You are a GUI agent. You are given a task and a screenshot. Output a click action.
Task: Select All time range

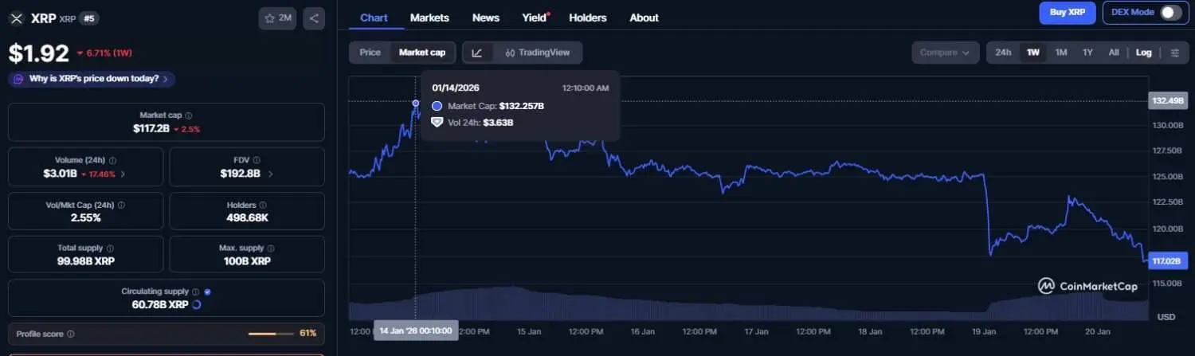pyautogui.click(x=1114, y=53)
